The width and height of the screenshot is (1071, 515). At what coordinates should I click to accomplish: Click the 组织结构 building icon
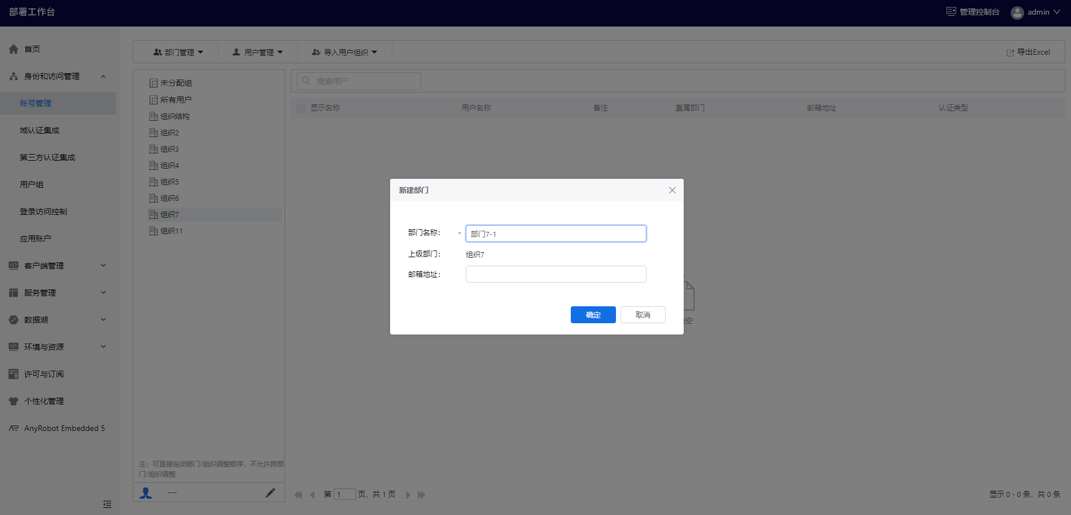tap(154, 116)
